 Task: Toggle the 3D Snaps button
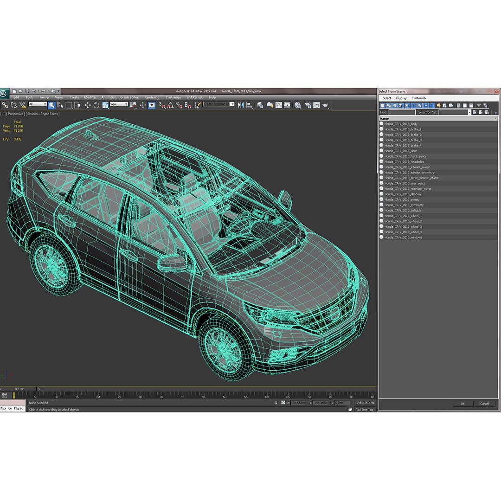(x=162, y=105)
